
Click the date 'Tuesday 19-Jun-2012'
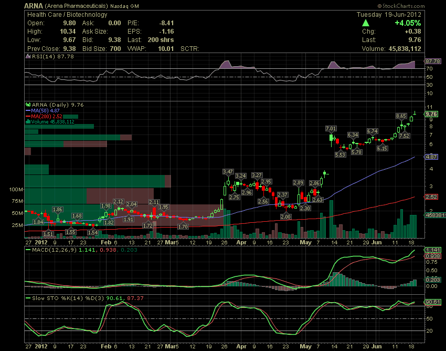pos(389,15)
